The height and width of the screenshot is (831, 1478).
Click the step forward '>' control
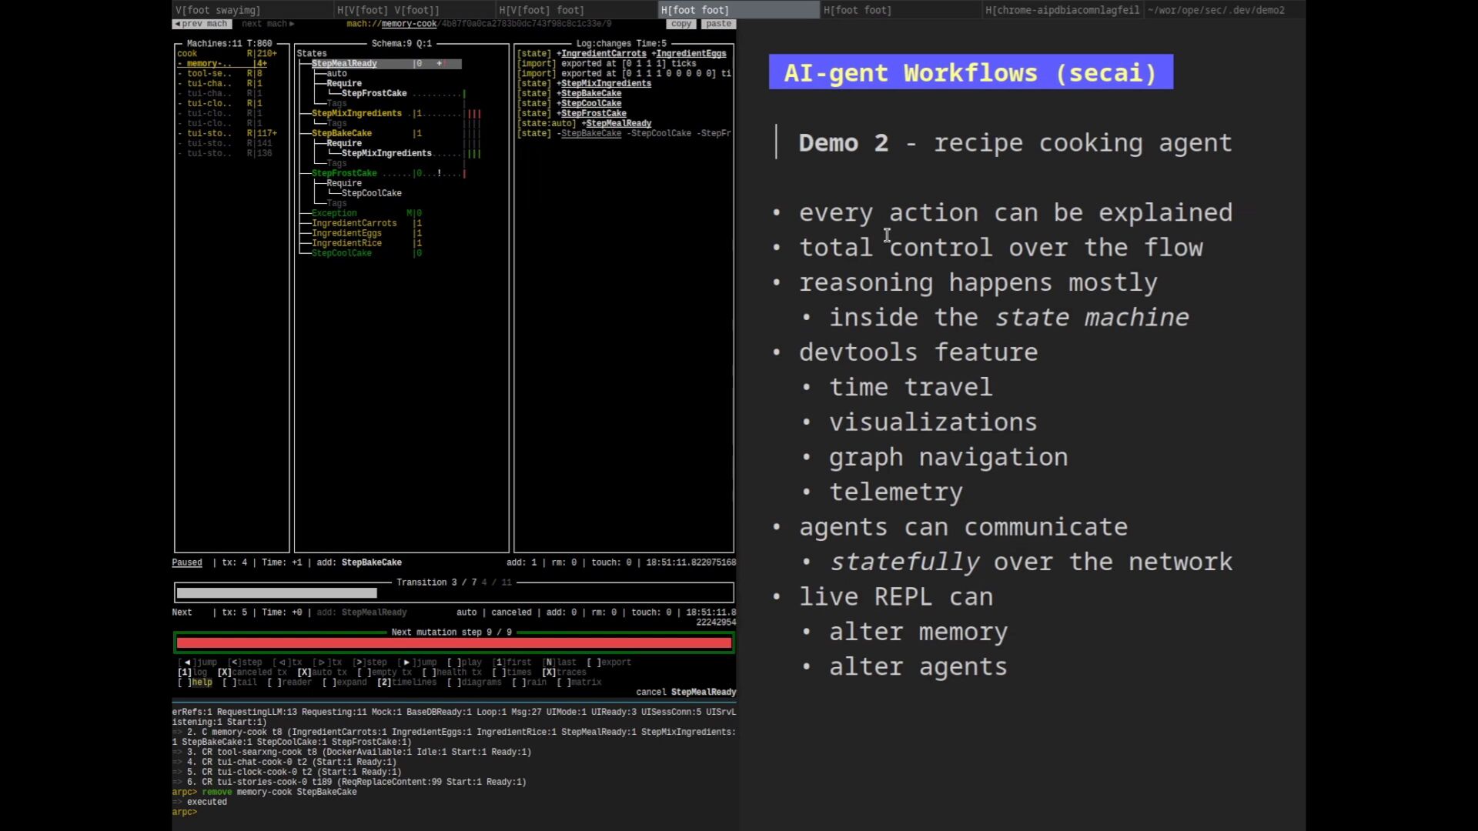[369, 662]
